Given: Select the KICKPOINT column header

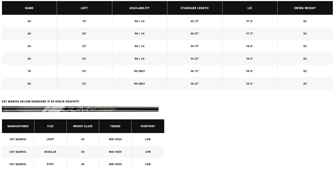Looking at the screenshot, I should coord(148,126).
